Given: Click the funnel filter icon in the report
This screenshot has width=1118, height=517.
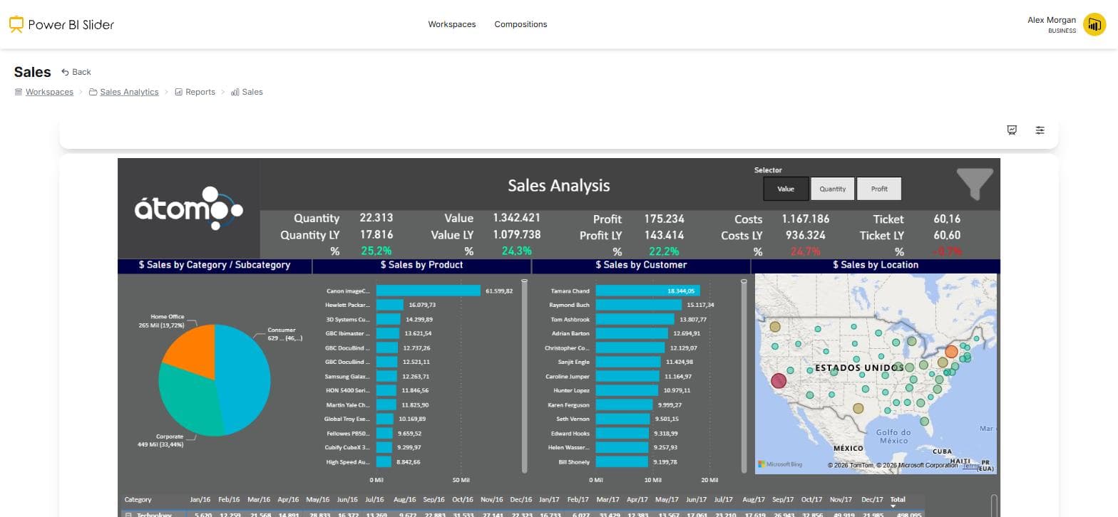Looking at the screenshot, I should [975, 184].
